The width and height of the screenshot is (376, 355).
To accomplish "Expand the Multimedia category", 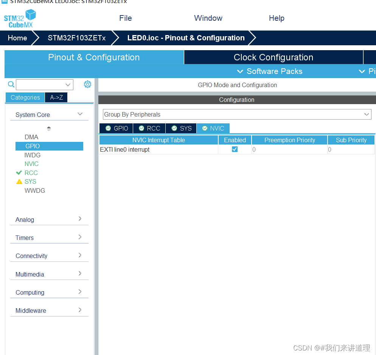I will (x=80, y=273).
